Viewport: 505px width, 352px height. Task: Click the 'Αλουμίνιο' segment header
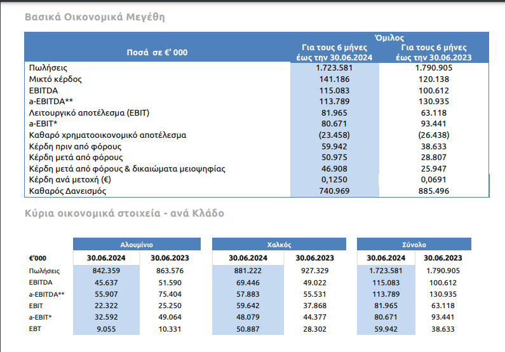137,245
